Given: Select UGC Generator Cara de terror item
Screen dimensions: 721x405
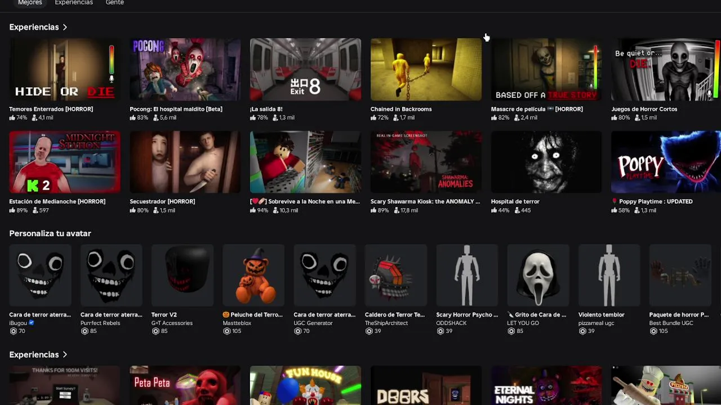Looking at the screenshot, I should click(x=324, y=276).
